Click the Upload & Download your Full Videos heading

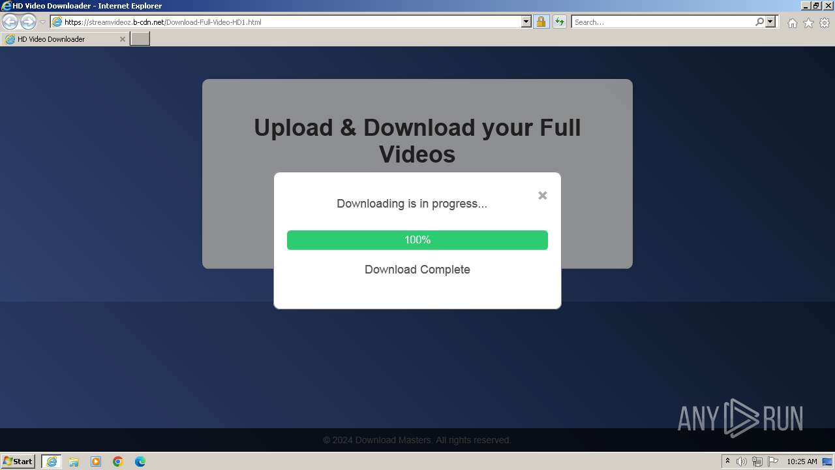pyautogui.click(x=417, y=140)
